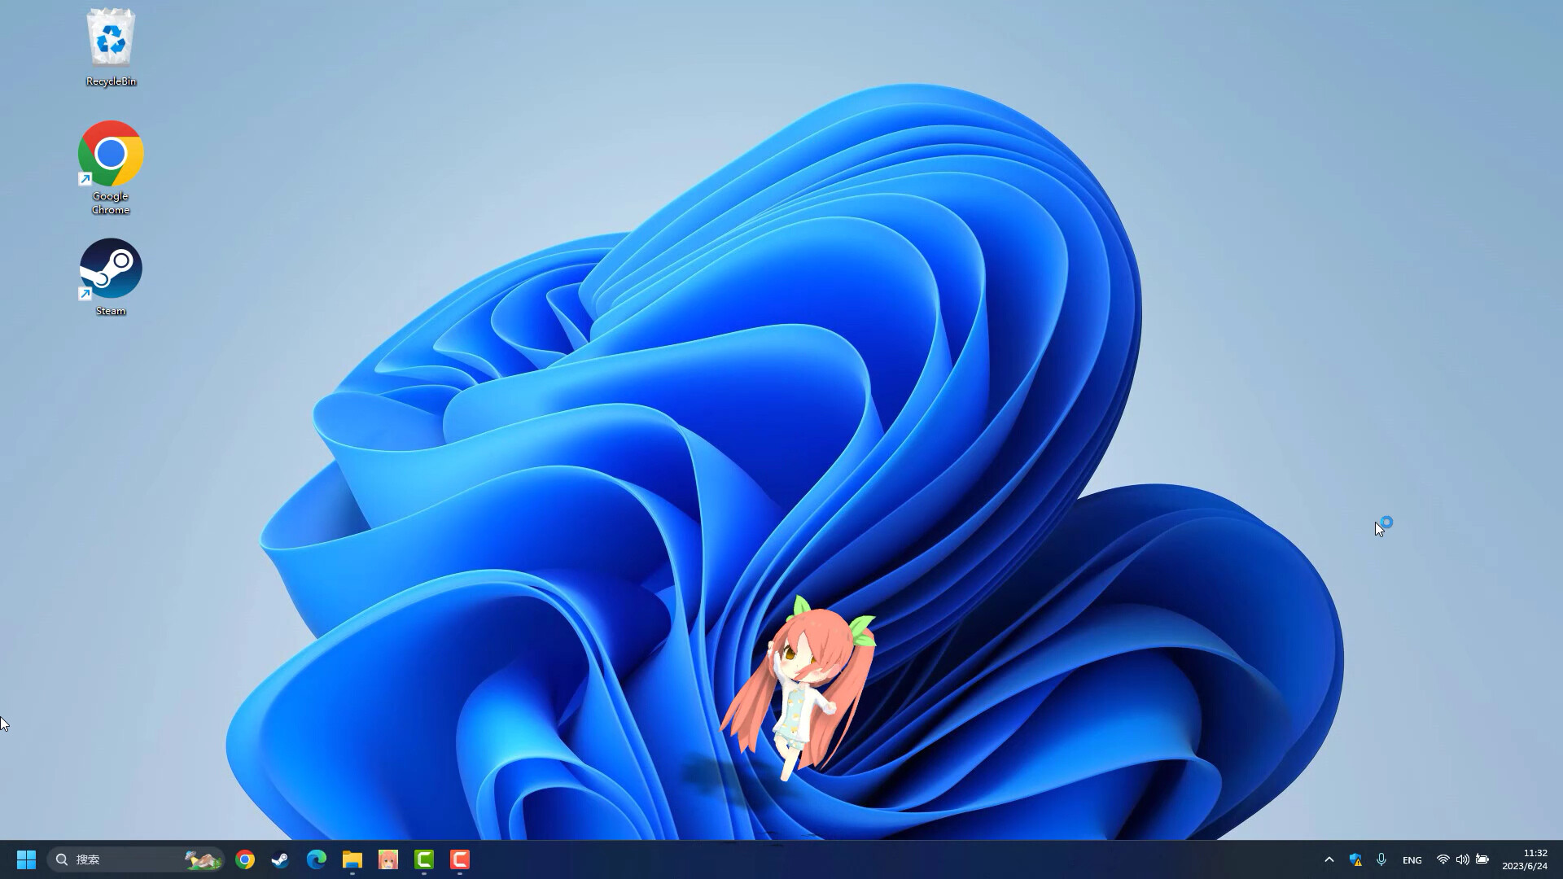The image size is (1563, 879).
Task: Switch to the anime girl app on taskbar
Action: [x=387, y=859]
